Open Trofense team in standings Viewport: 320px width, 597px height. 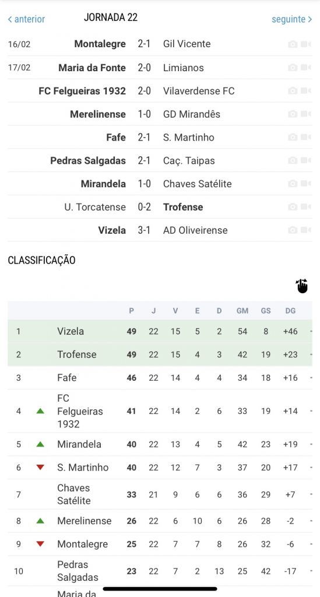coord(77,354)
